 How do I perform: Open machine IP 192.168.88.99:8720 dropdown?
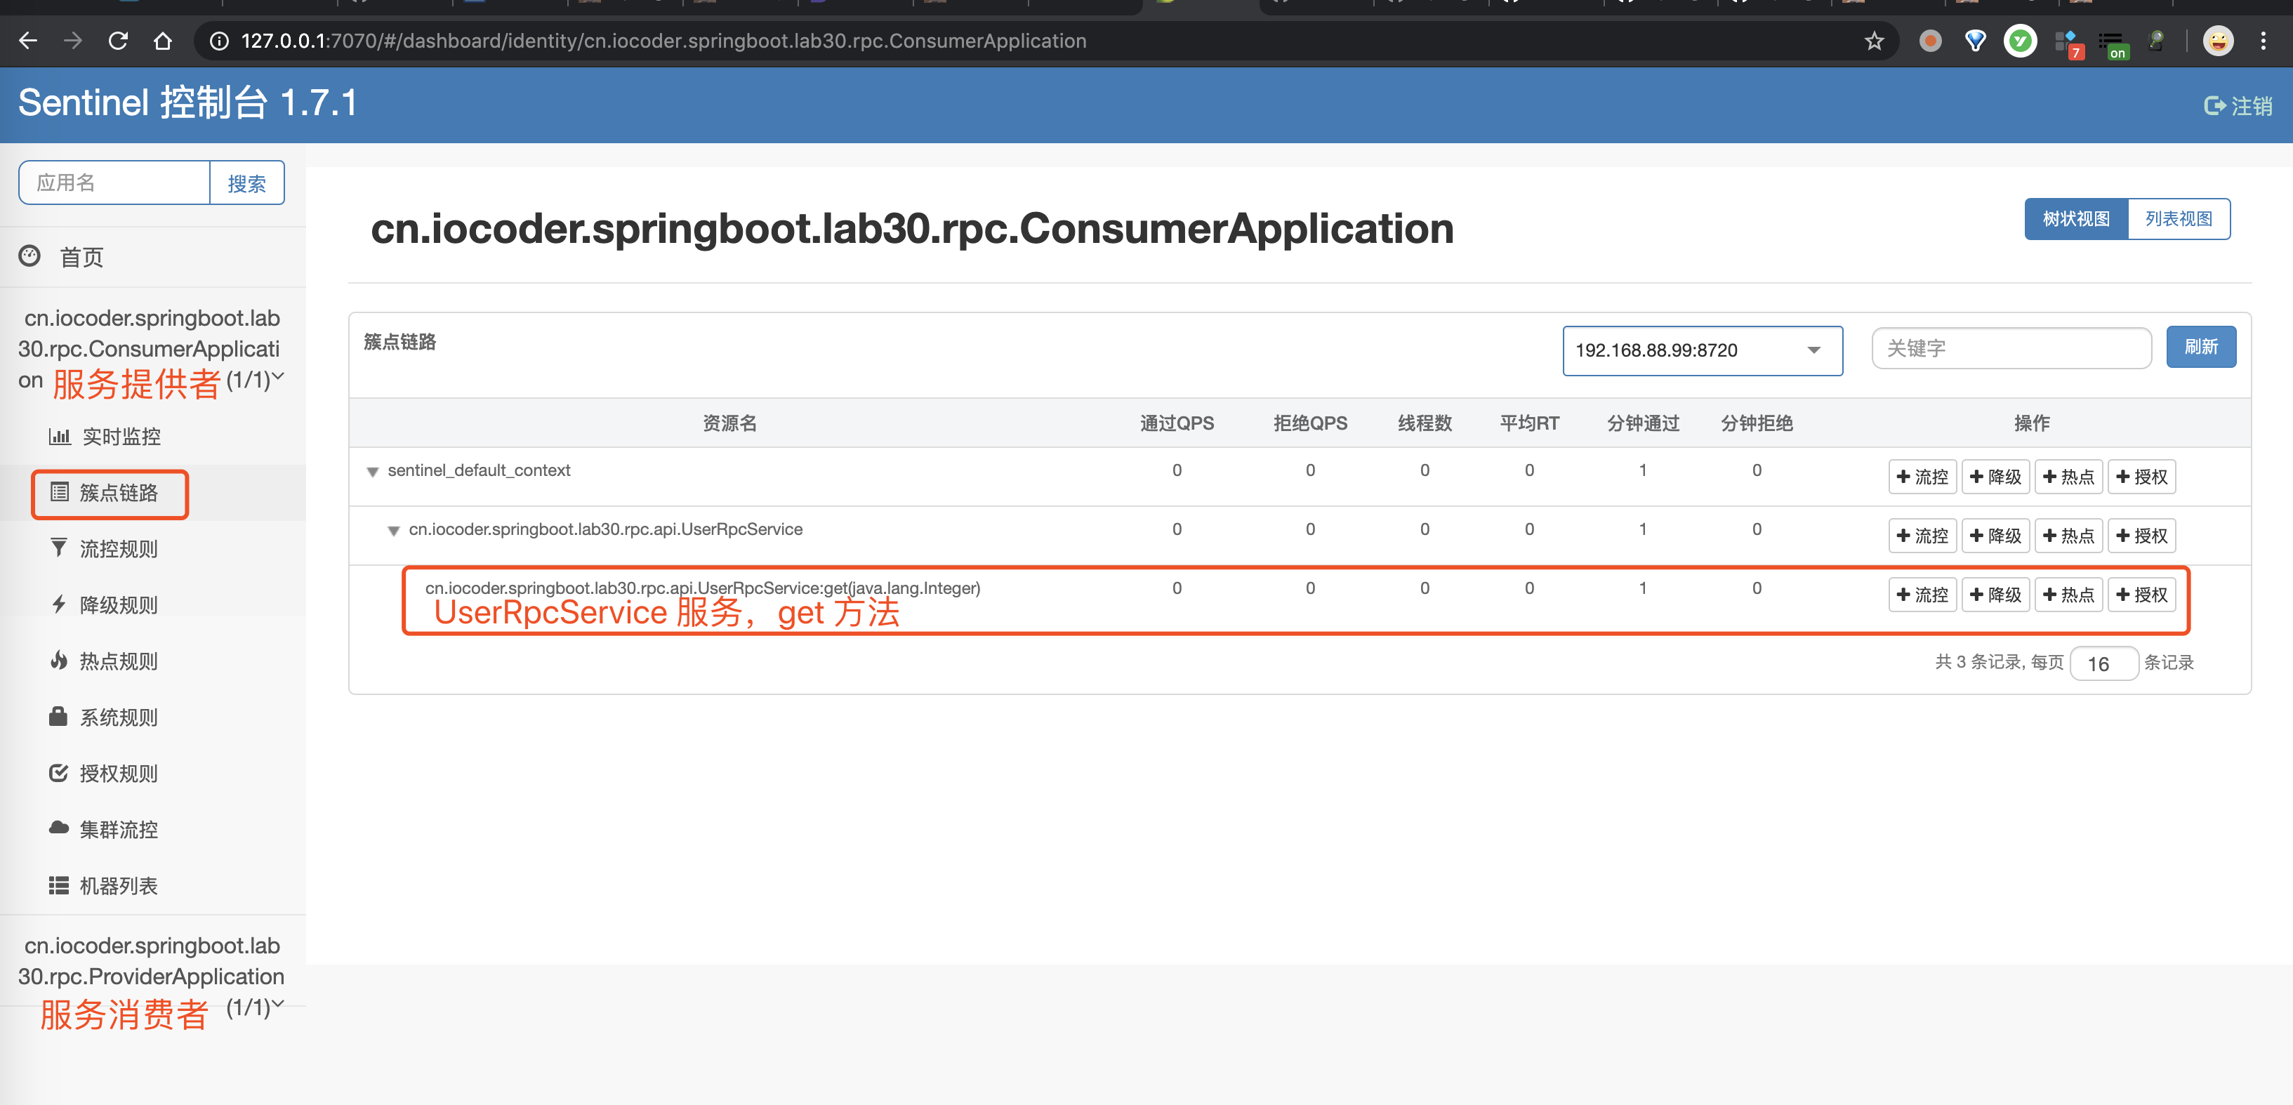point(1701,351)
